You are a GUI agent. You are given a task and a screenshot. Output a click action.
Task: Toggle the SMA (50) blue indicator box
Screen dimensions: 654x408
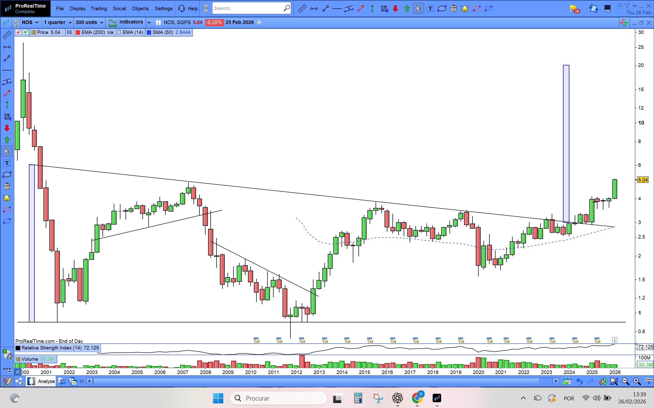(149, 32)
